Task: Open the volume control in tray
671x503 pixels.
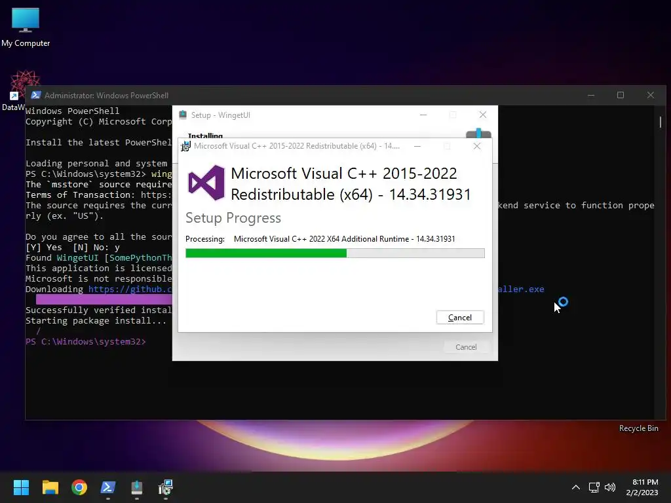Action: 610,487
